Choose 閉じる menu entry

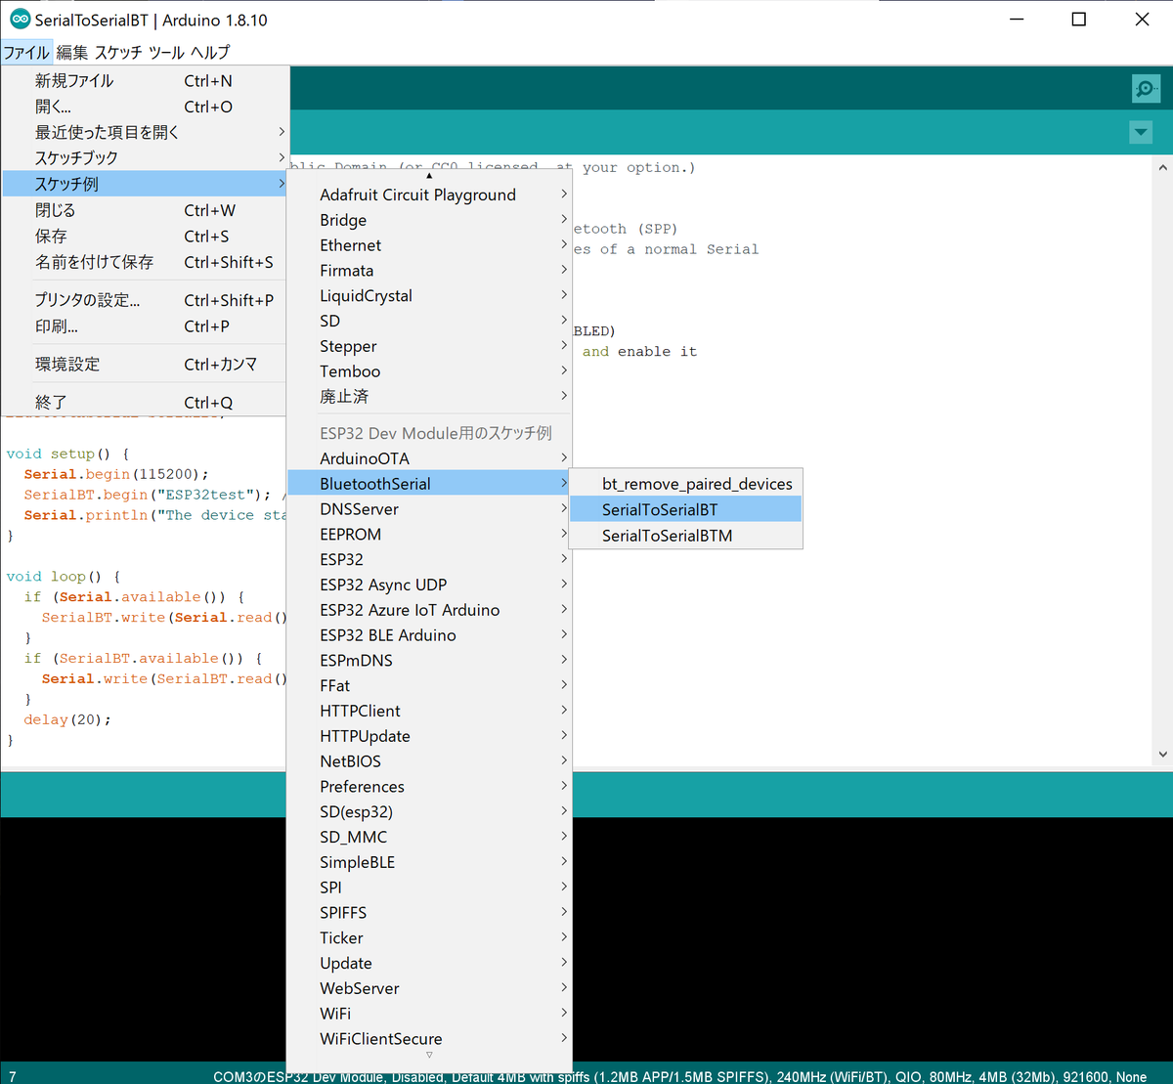145,210
